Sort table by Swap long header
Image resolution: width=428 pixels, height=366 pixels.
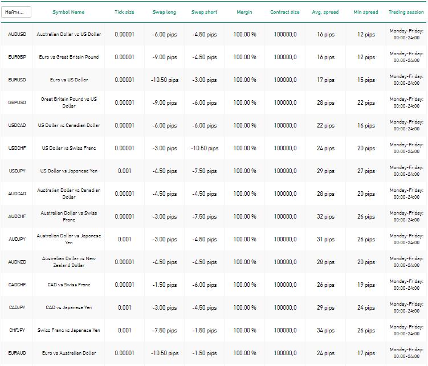164,12
